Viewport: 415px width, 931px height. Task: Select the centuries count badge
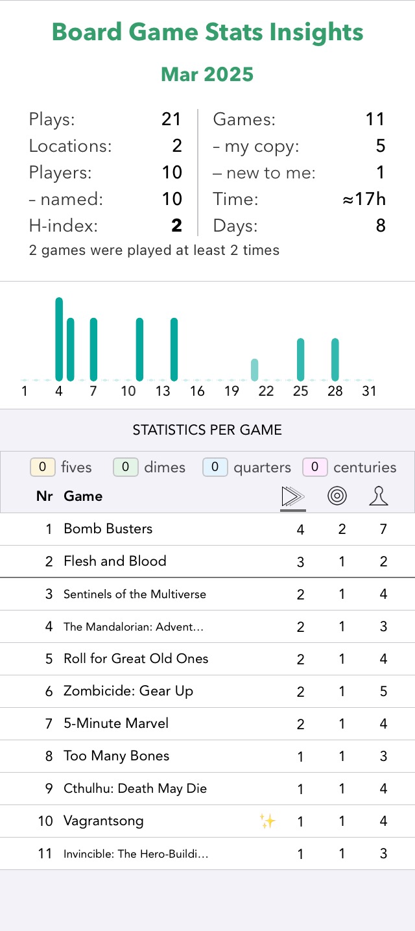[314, 467]
